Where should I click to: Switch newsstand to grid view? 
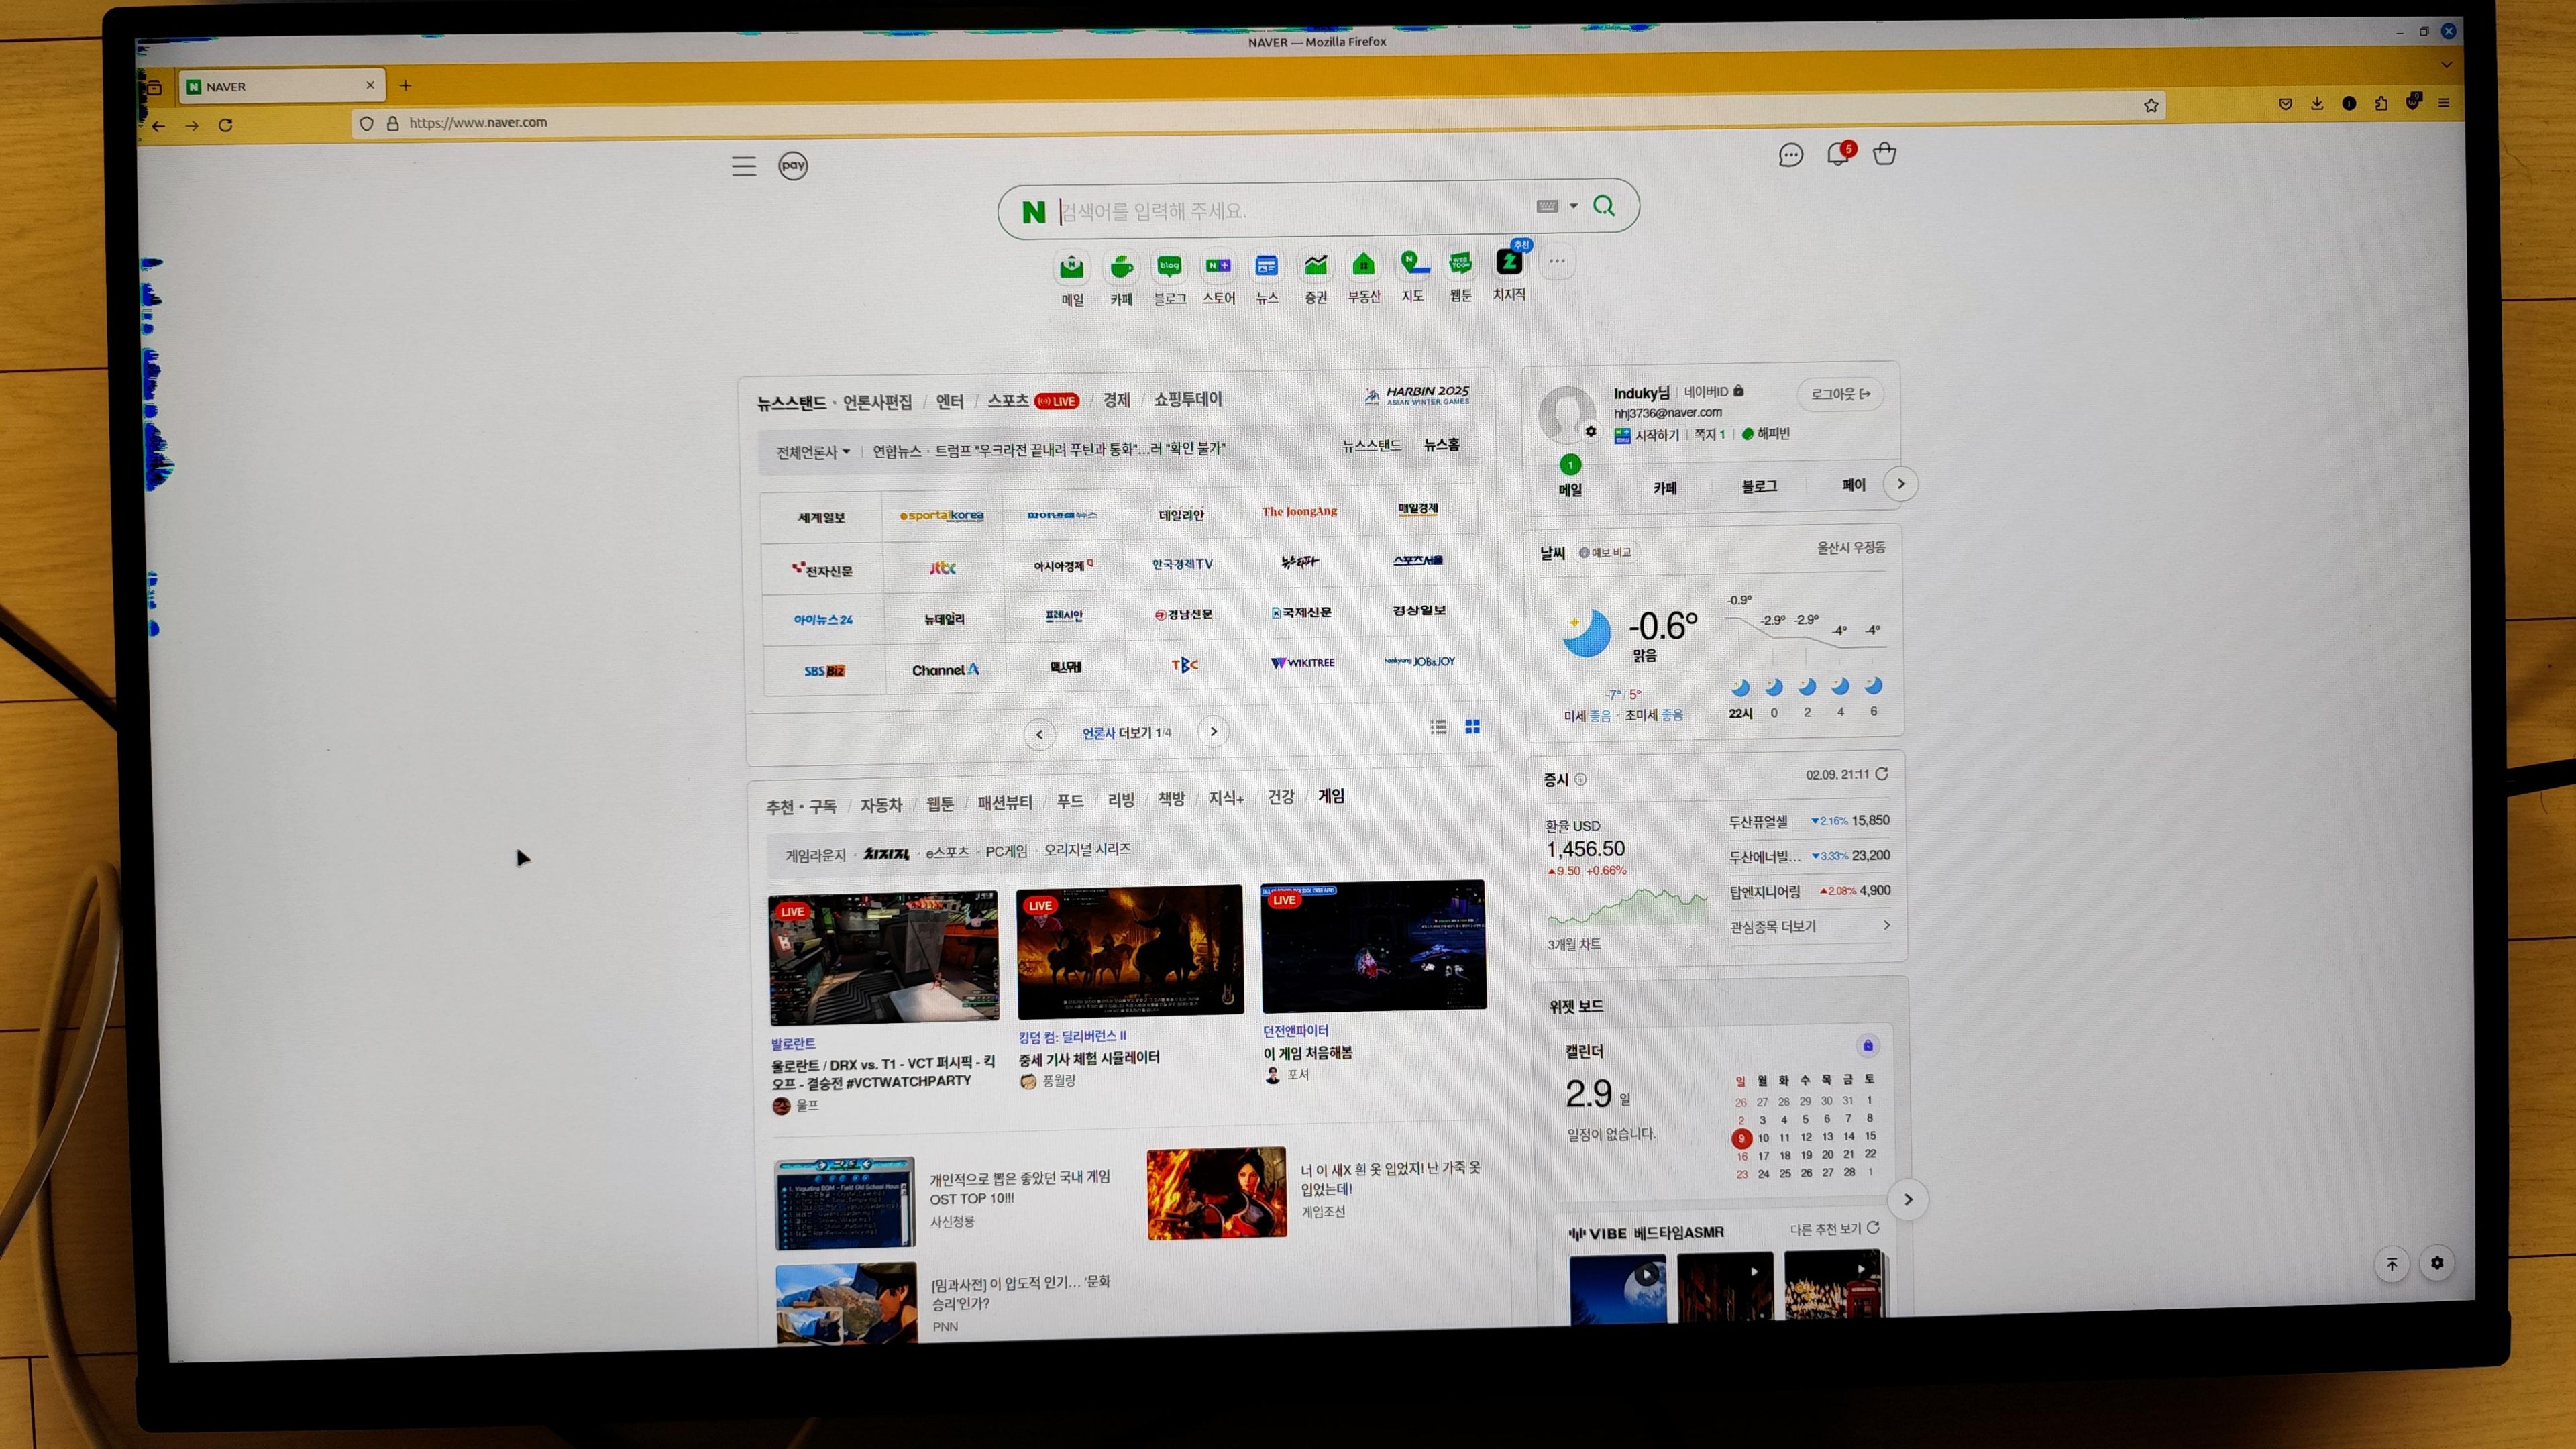pos(1472,726)
